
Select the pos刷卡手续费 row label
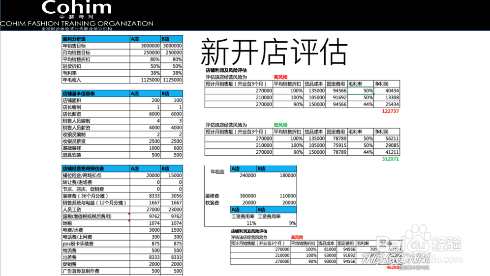(x=78, y=244)
